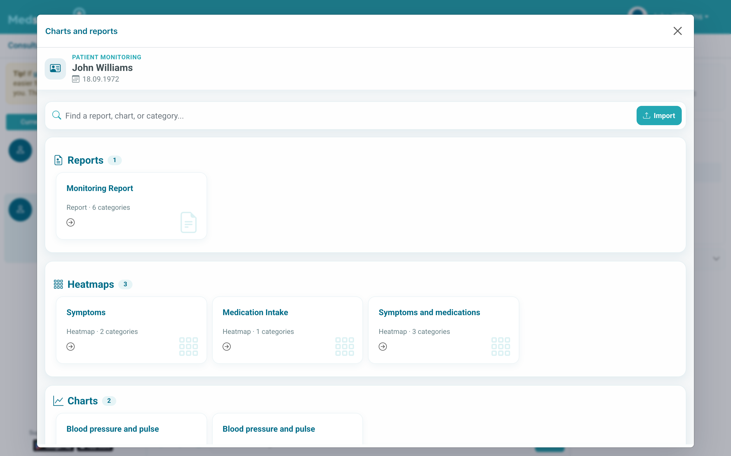Click 'Heatmap · 1 categories' text
The width and height of the screenshot is (731, 456).
258,331
